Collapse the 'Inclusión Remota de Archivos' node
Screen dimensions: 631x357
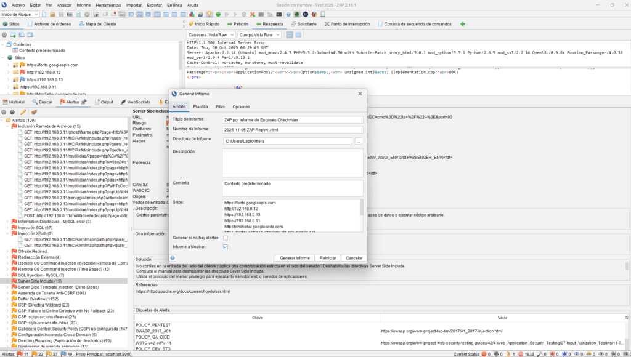pos(7,126)
